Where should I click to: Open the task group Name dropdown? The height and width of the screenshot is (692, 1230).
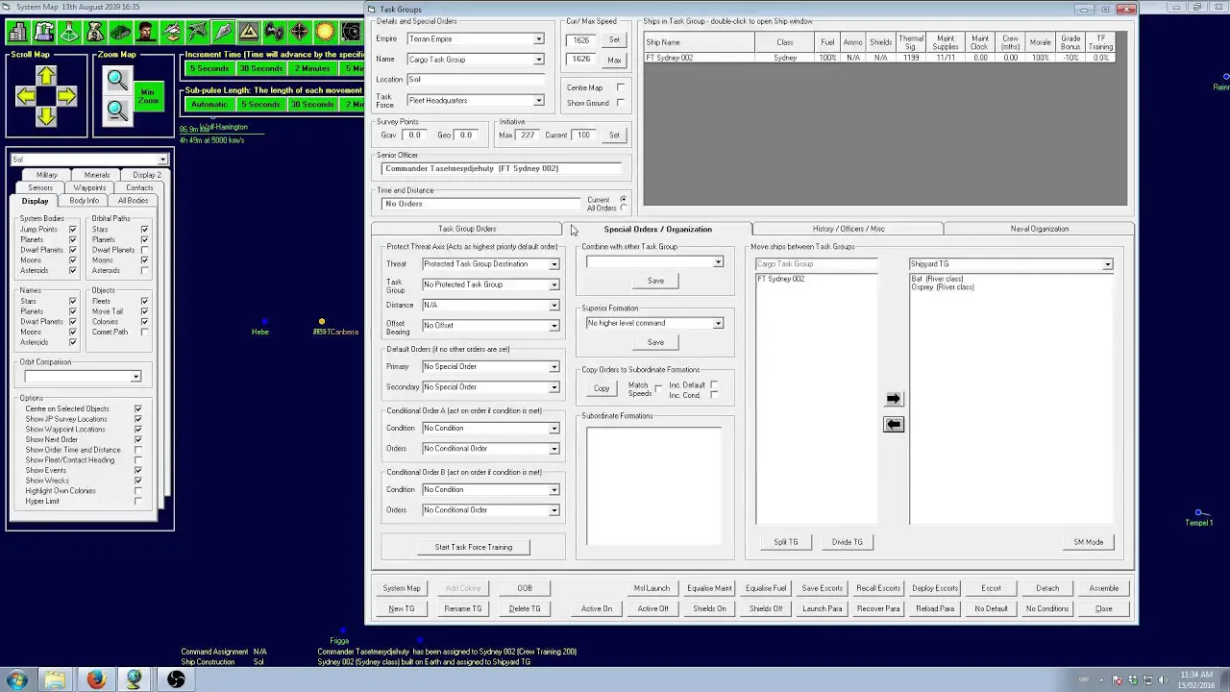click(538, 60)
